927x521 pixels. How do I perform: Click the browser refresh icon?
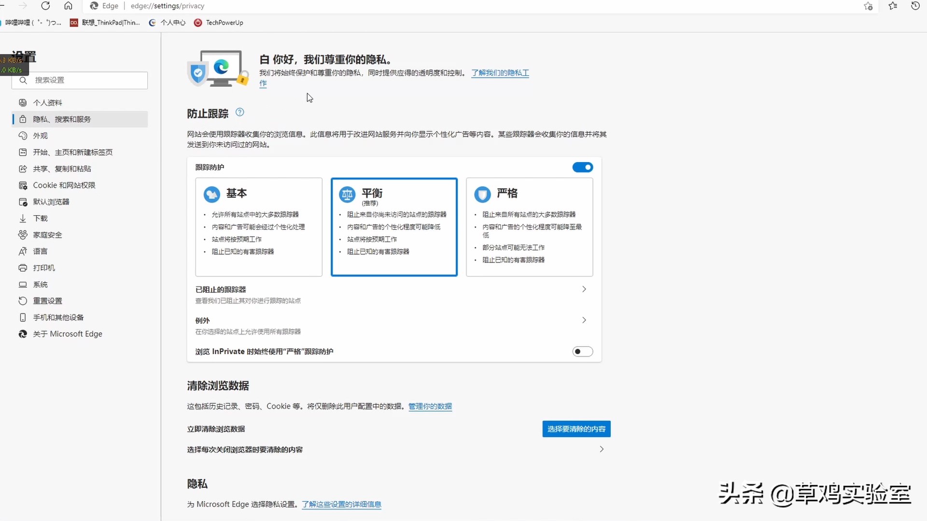45,6
